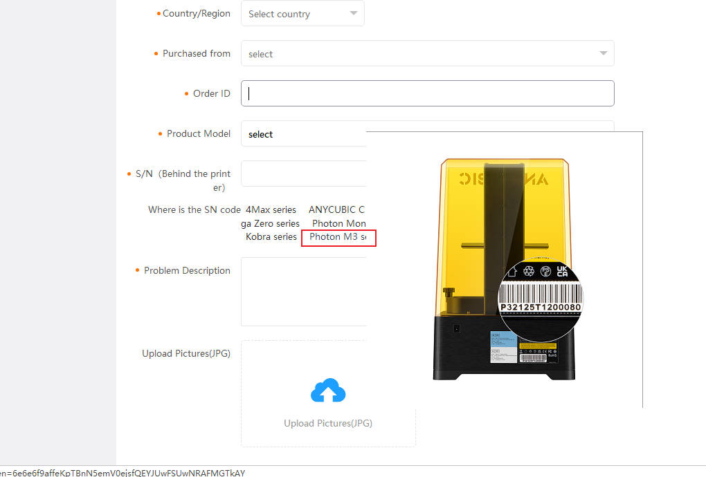The height and width of the screenshot is (477, 706).
Task: Open the Product Model select box
Action: tap(304, 133)
